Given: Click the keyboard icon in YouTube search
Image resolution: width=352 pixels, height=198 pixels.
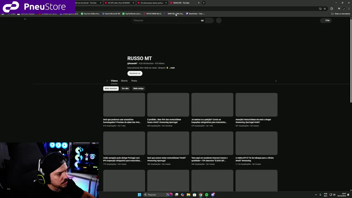Looking at the screenshot, I should 202,20.
